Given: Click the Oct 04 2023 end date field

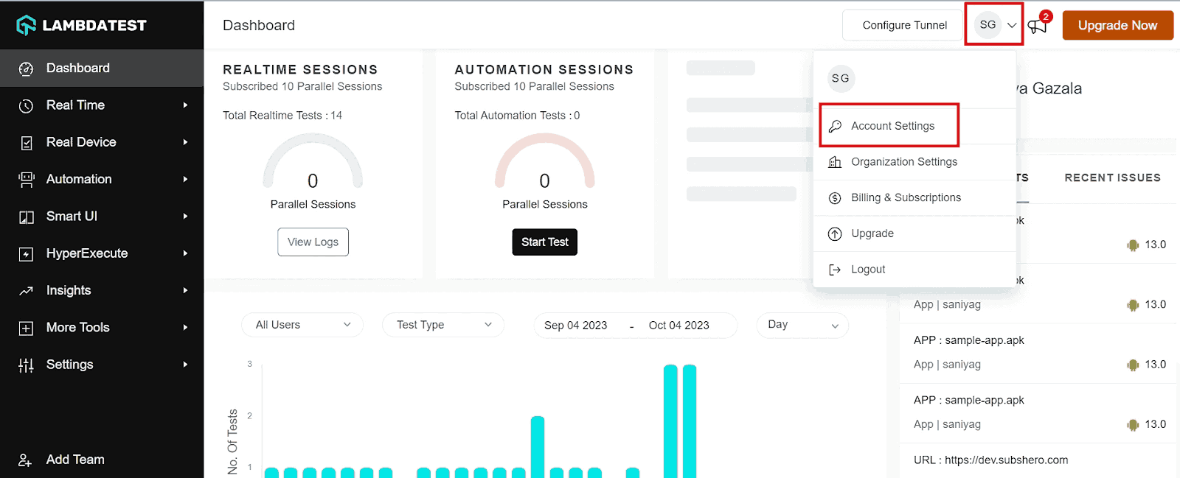Looking at the screenshot, I should pyautogui.click(x=679, y=326).
